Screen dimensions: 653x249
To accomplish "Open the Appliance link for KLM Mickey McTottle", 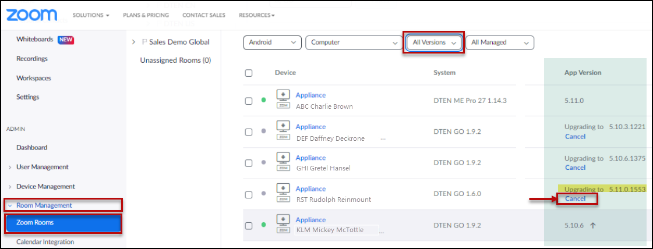I will pos(310,220).
